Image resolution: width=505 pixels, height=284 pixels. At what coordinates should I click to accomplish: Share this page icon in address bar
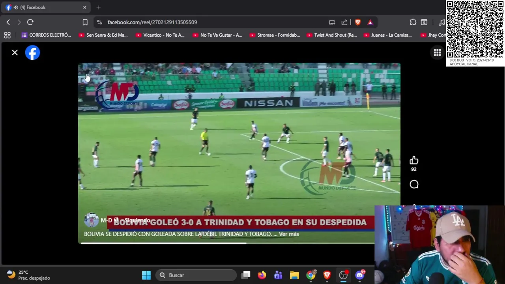click(344, 22)
